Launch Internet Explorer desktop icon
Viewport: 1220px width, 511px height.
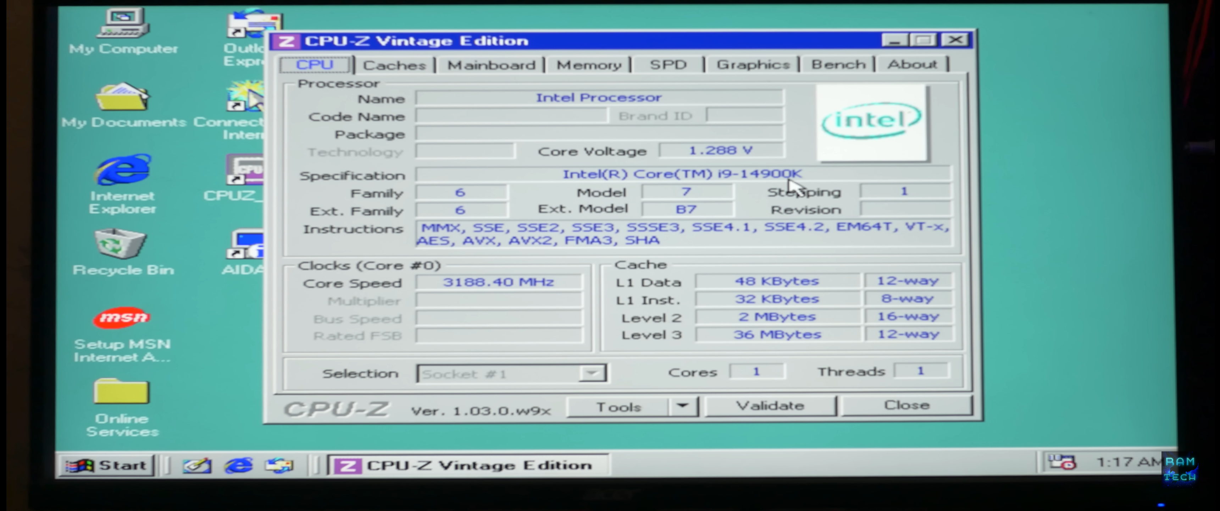point(123,170)
